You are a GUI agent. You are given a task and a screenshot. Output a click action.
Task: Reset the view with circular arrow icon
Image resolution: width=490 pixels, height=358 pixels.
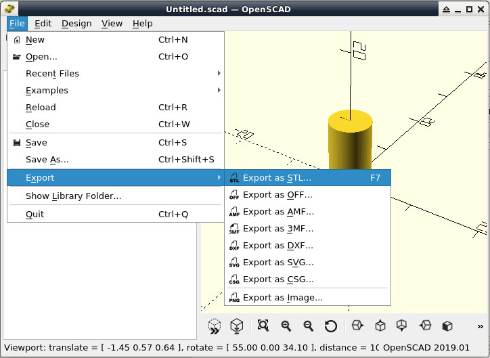pyautogui.click(x=331, y=326)
